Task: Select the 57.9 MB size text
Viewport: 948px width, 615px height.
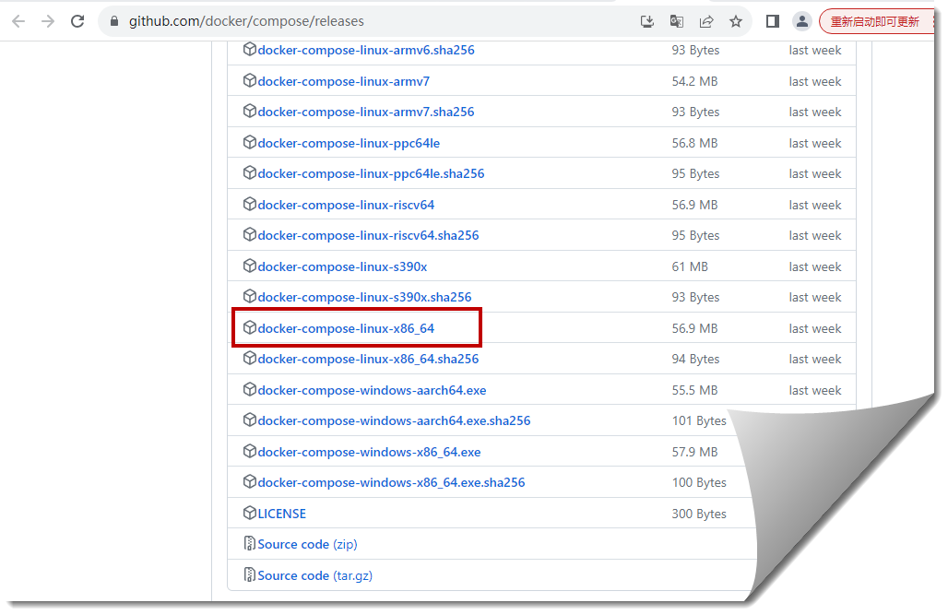Action: click(694, 452)
